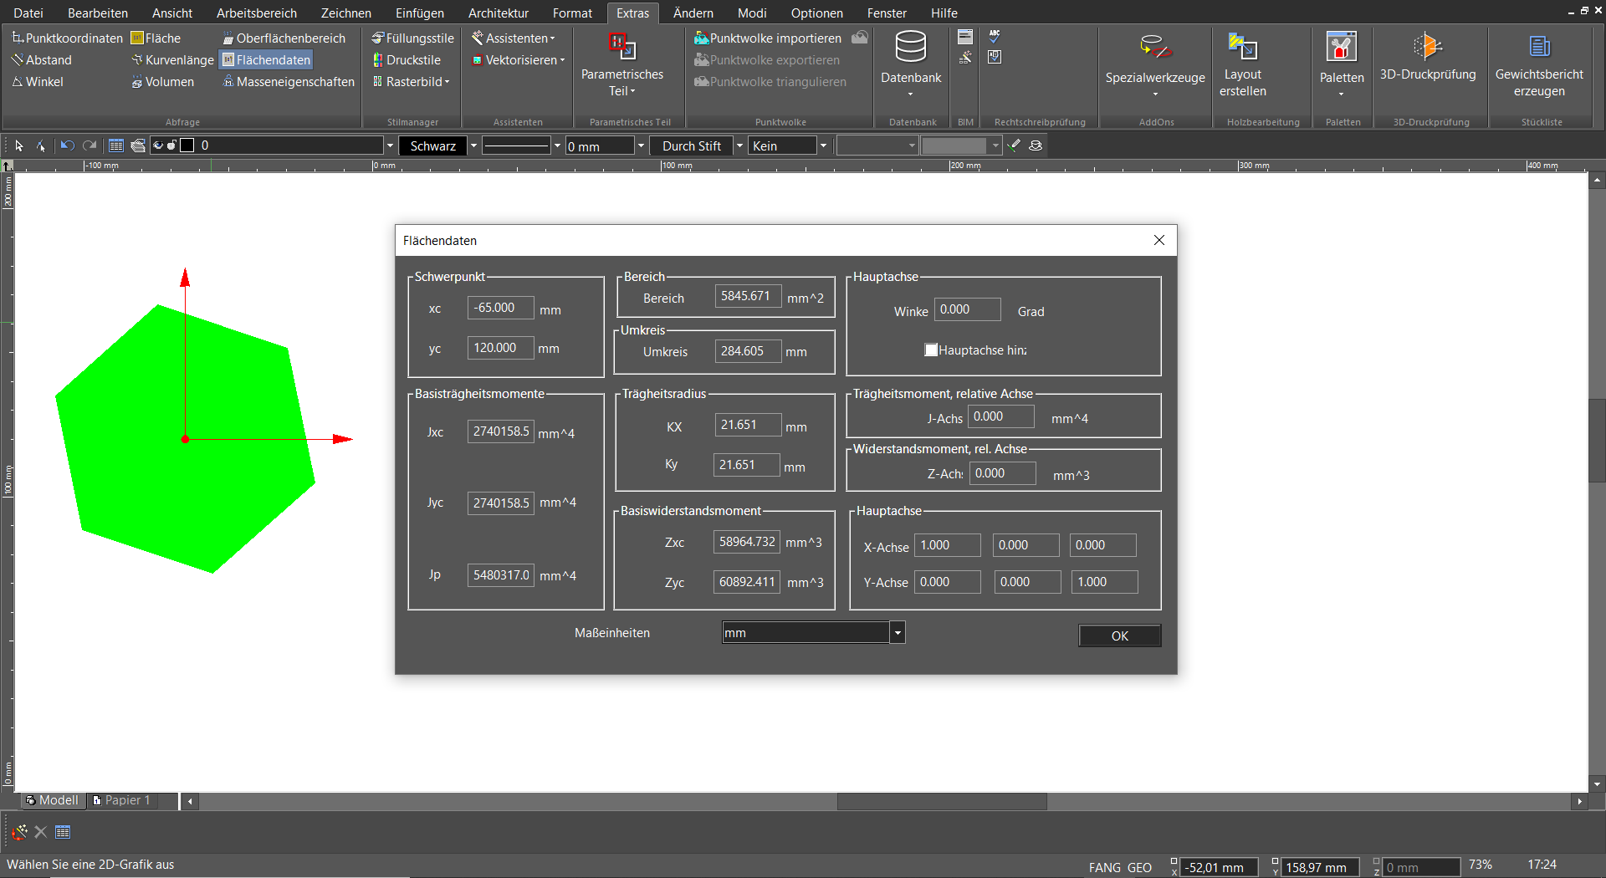This screenshot has height=878, width=1606.
Task: Expand the Durch Stift dropdown
Action: pos(739,145)
